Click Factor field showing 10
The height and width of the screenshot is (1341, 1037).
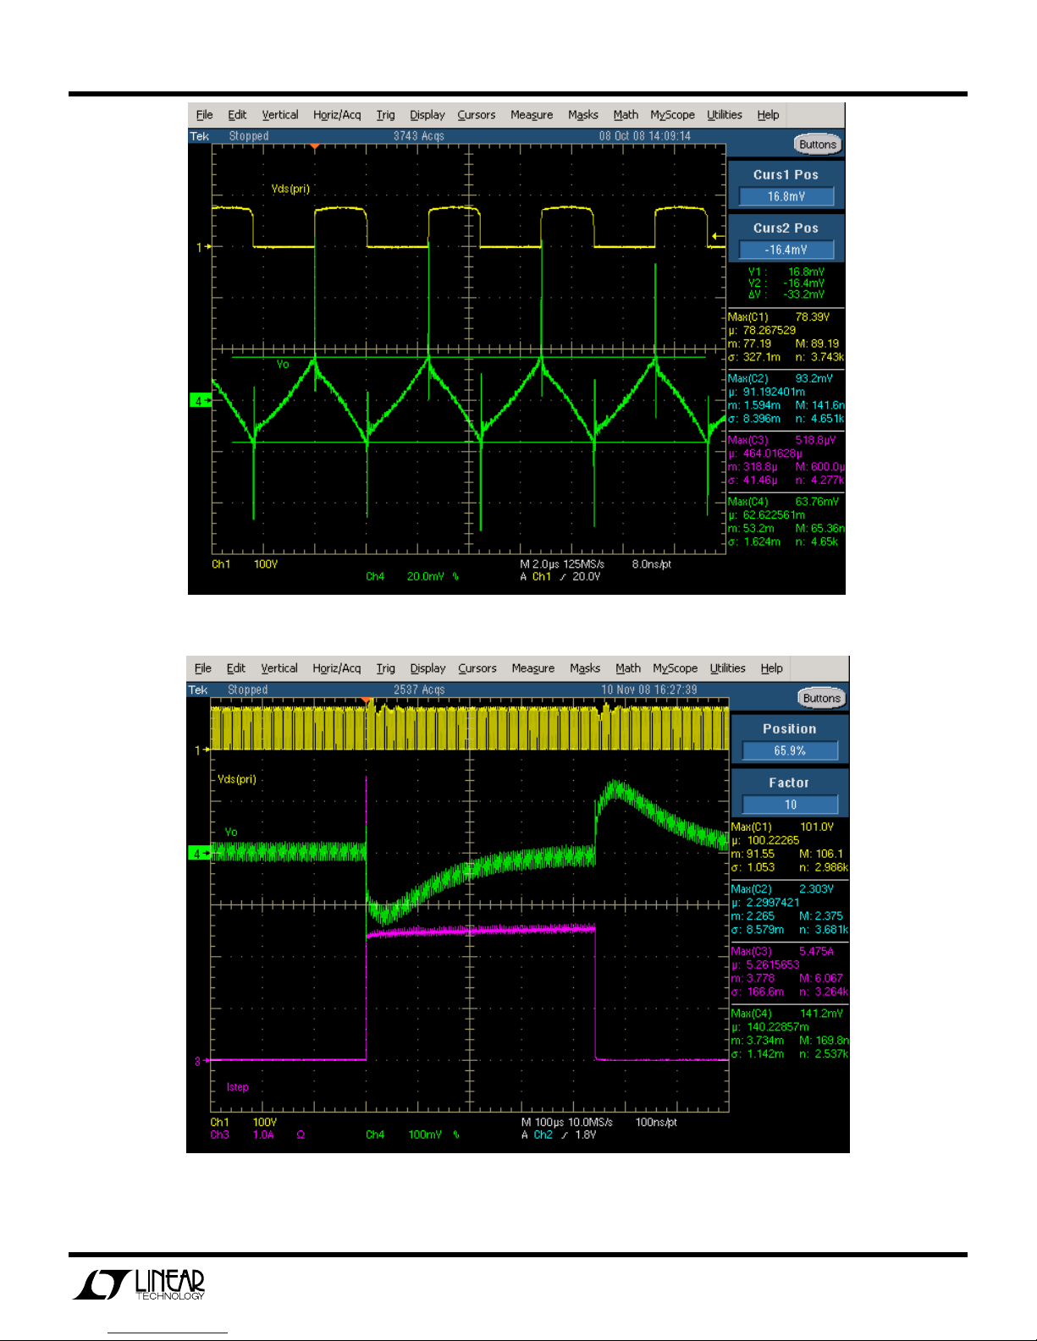coord(790,805)
